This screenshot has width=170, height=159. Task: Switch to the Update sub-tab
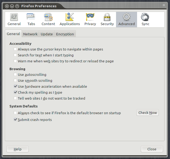pos(47,34)
